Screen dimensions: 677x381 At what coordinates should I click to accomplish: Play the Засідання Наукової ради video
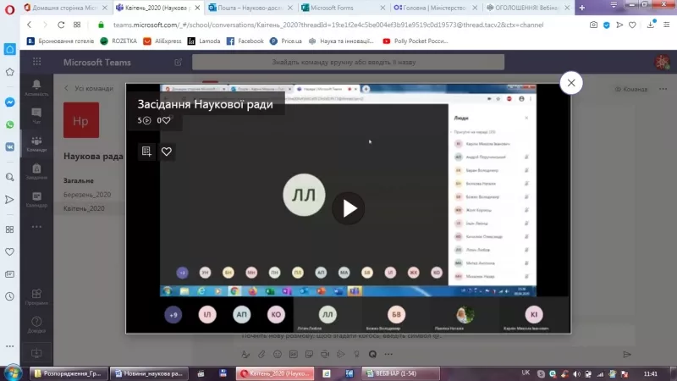[x=350, y=207]
